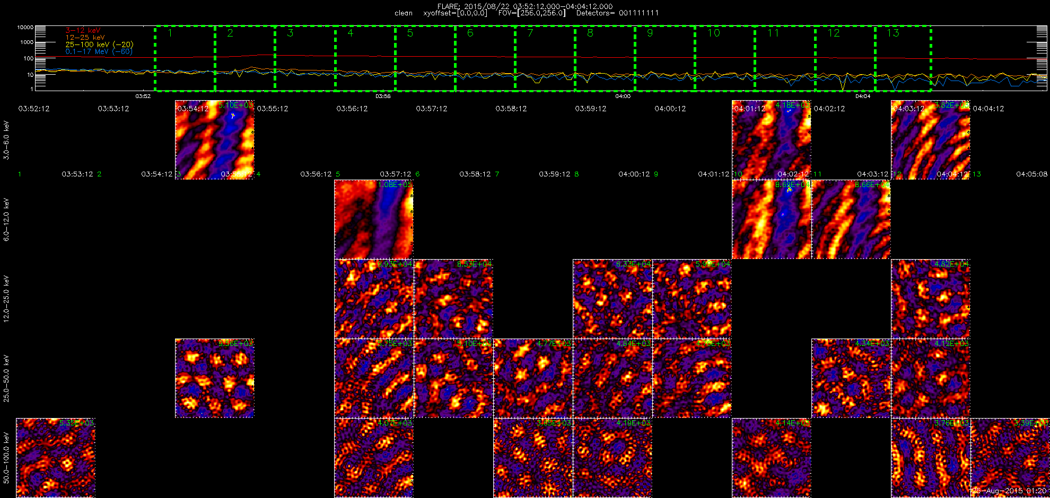The width and height of the screenshot is (1050, 498).
Task: View the 12.0-25.0 keV image peaking 4.82E+04
Action: tap(931, 299)
